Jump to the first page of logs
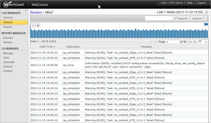Viewport: 211px width, 123px height. (x=151, y=42)
